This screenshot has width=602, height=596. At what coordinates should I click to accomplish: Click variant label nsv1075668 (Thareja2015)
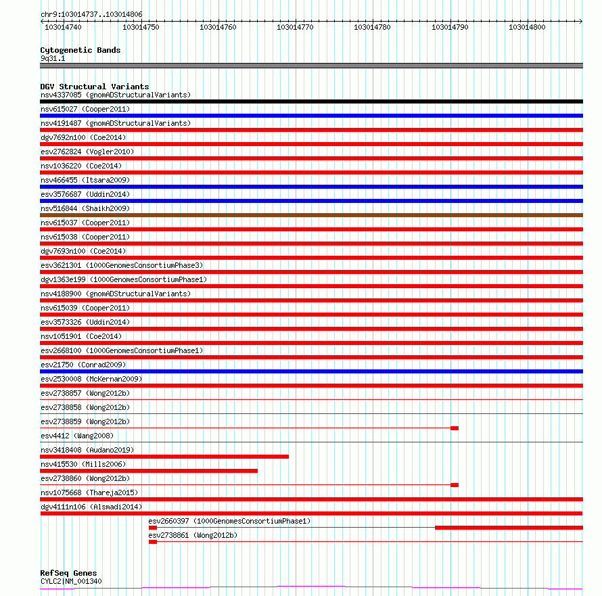(x=89, y=492)
